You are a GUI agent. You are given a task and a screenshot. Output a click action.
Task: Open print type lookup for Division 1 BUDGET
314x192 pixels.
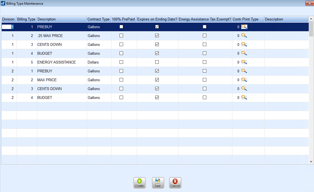(x=244, y=53)
